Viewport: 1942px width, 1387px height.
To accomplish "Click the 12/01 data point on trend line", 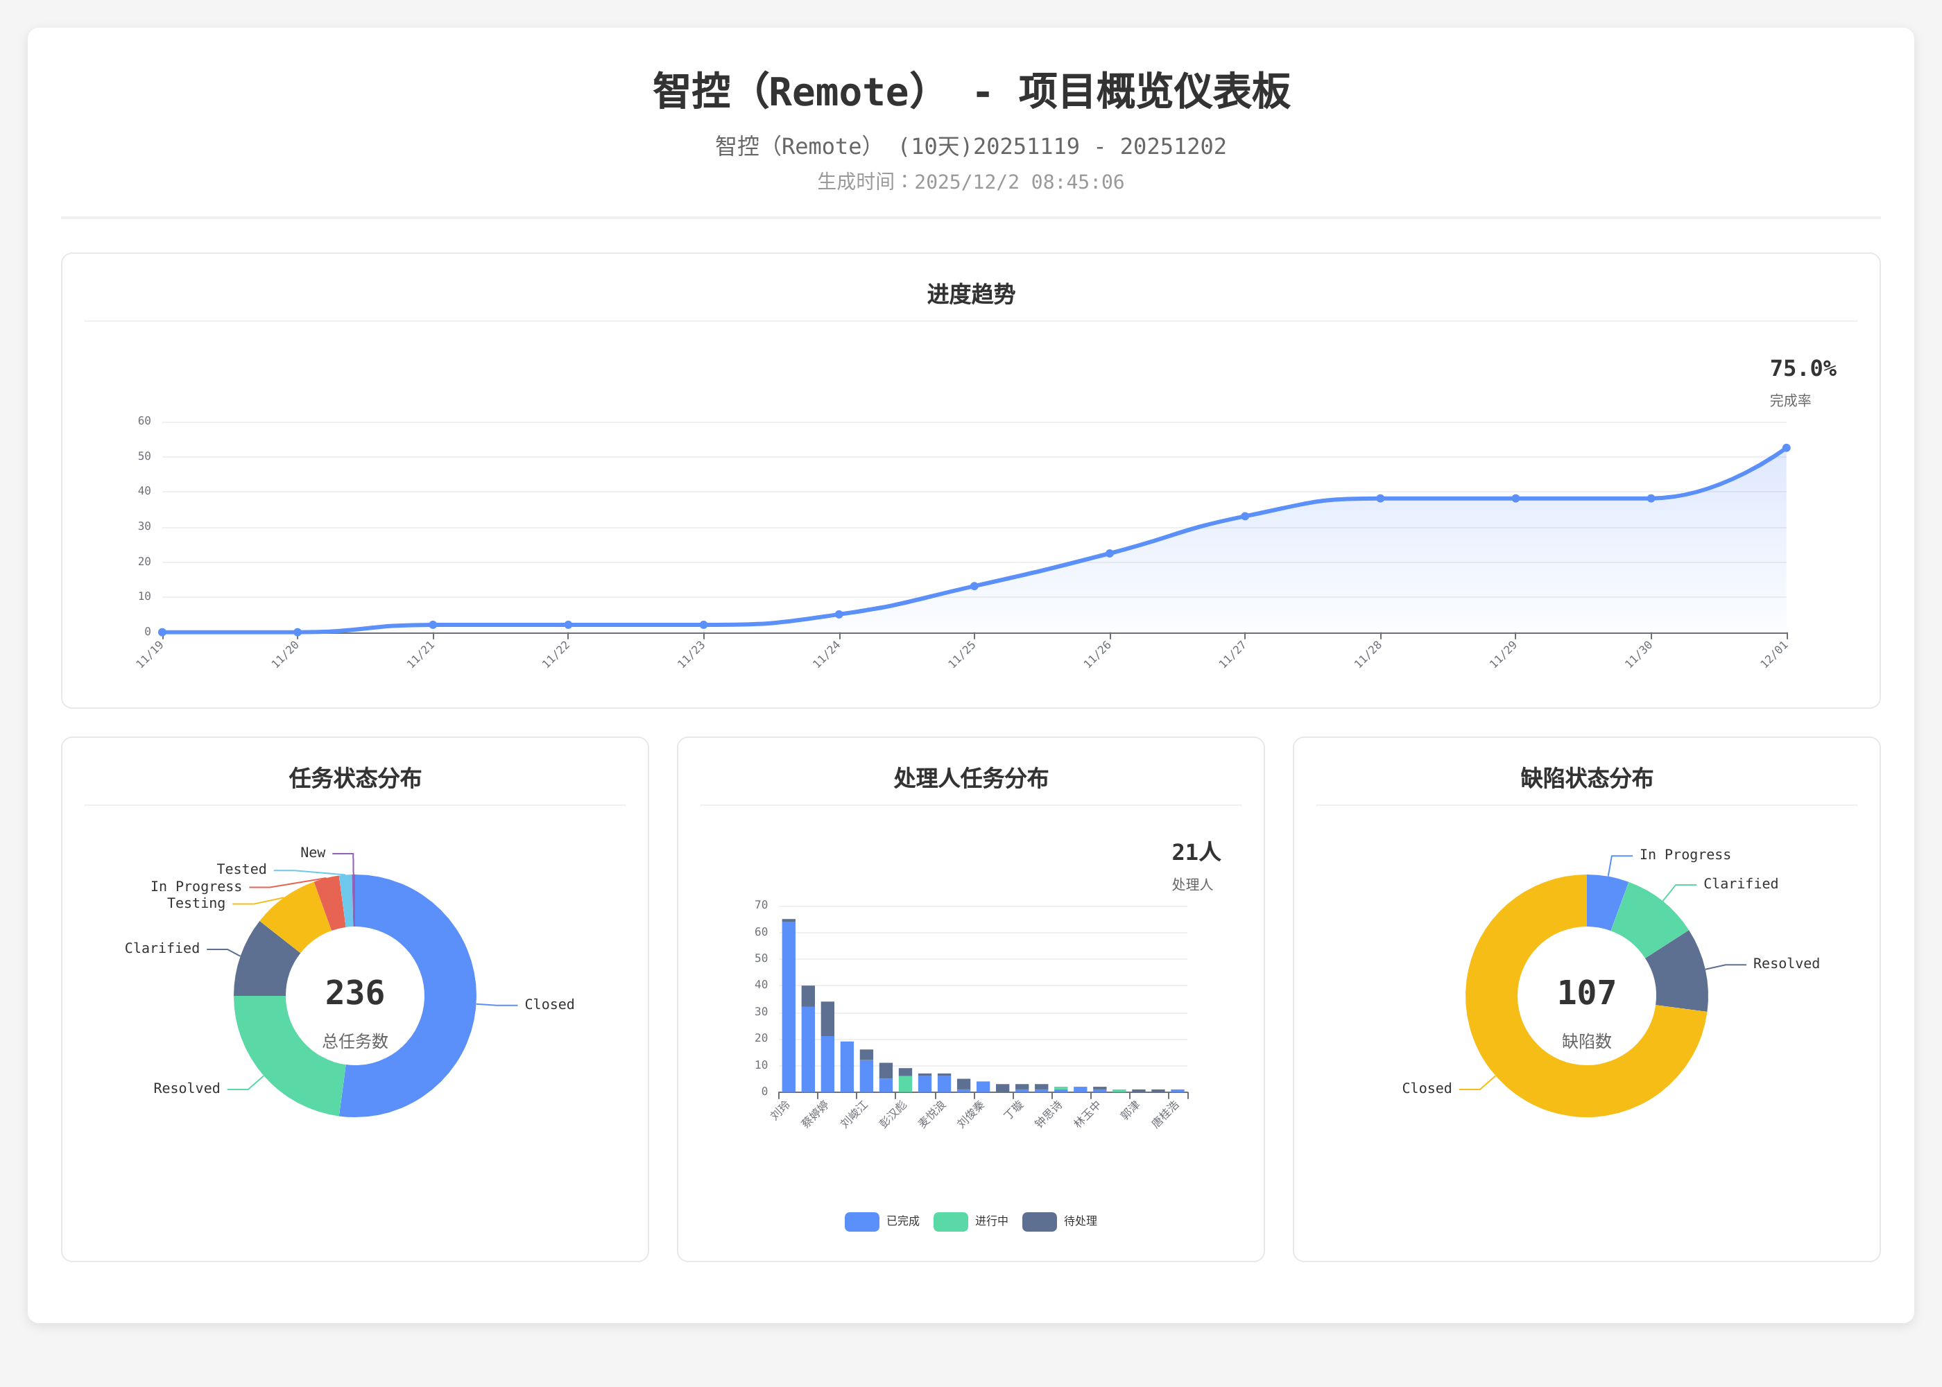I will click(1786, 449).
